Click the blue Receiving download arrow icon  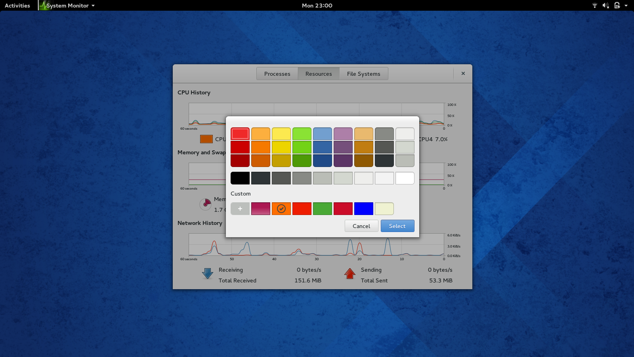pyautogui.click(x=207, y=273)
